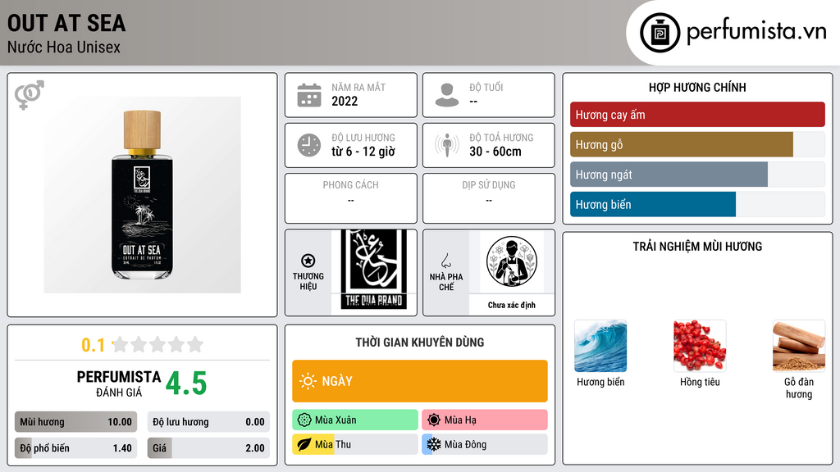
Task: Click the Mùa Đông season bar
Action: [x=485, y=444]
